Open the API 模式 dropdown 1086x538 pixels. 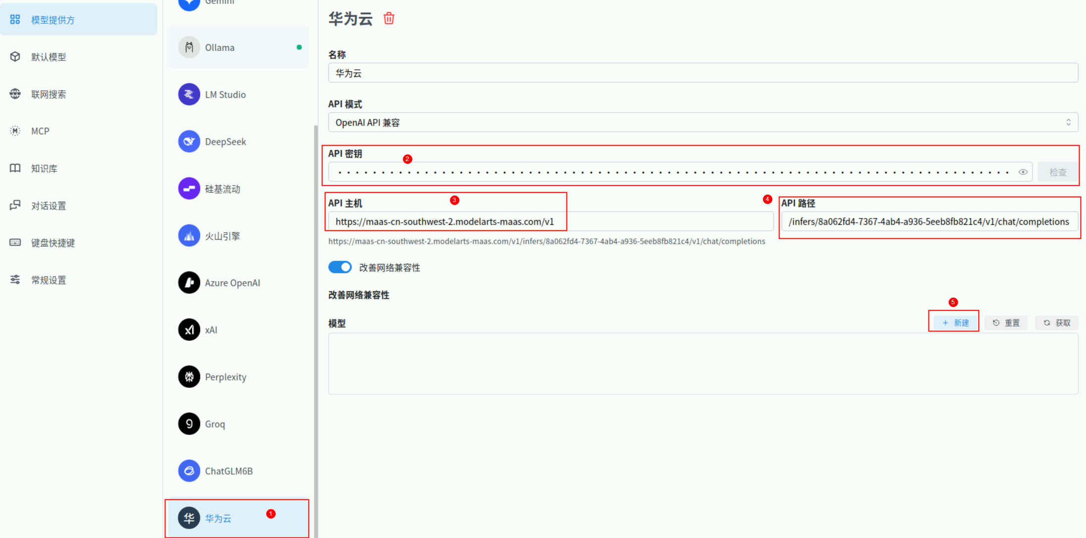coord(703,122)
